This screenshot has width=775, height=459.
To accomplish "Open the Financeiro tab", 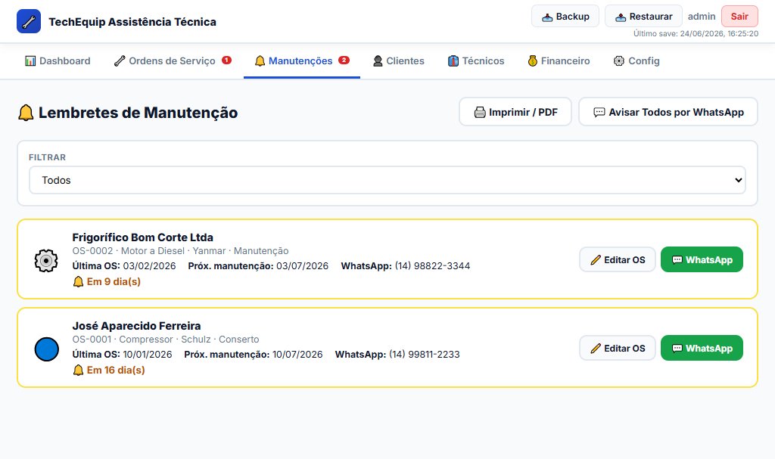I will click(559, 60).
